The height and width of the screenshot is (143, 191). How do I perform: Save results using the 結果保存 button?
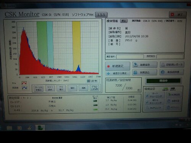[x=145, y=65]
